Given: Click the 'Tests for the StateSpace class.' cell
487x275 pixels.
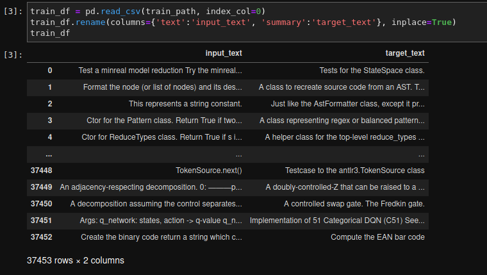Looking at the screenshot, I should [372, 71].
